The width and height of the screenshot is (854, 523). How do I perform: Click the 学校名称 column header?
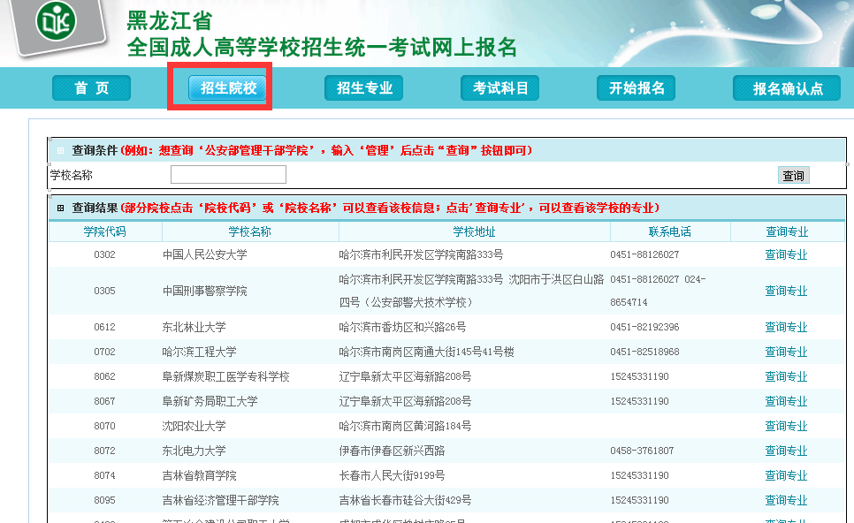point(249,231)
